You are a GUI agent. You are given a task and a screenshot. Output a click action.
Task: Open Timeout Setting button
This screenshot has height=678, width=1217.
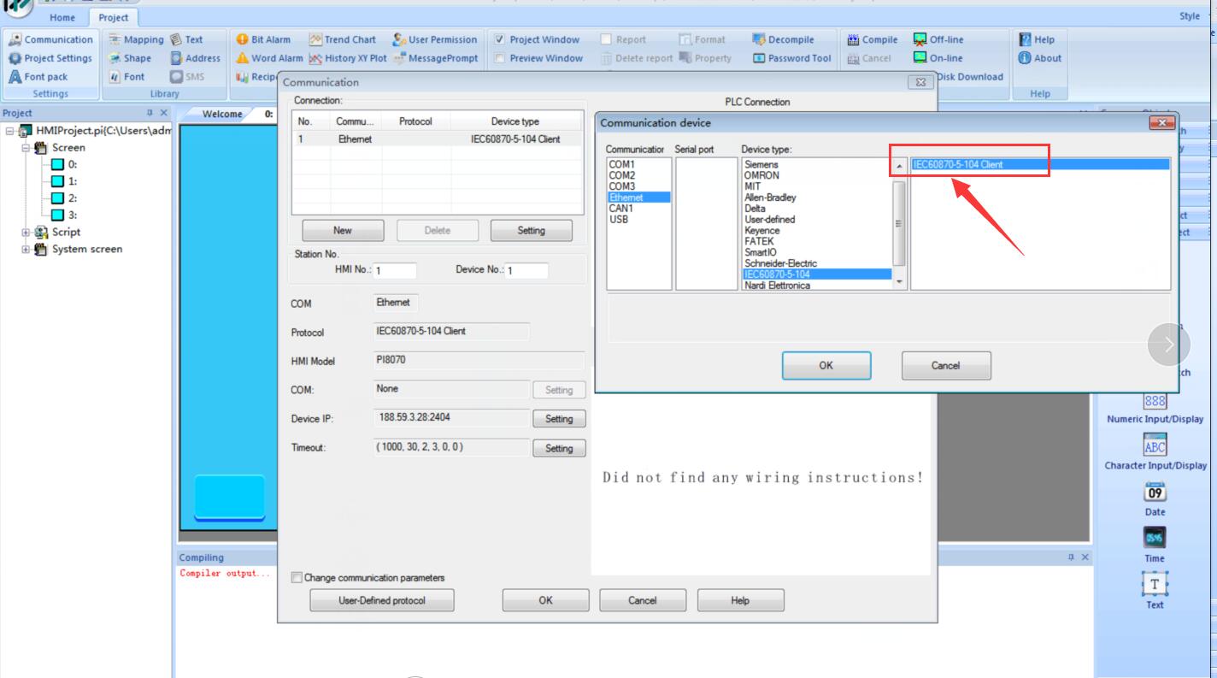[x=559, y=448]
